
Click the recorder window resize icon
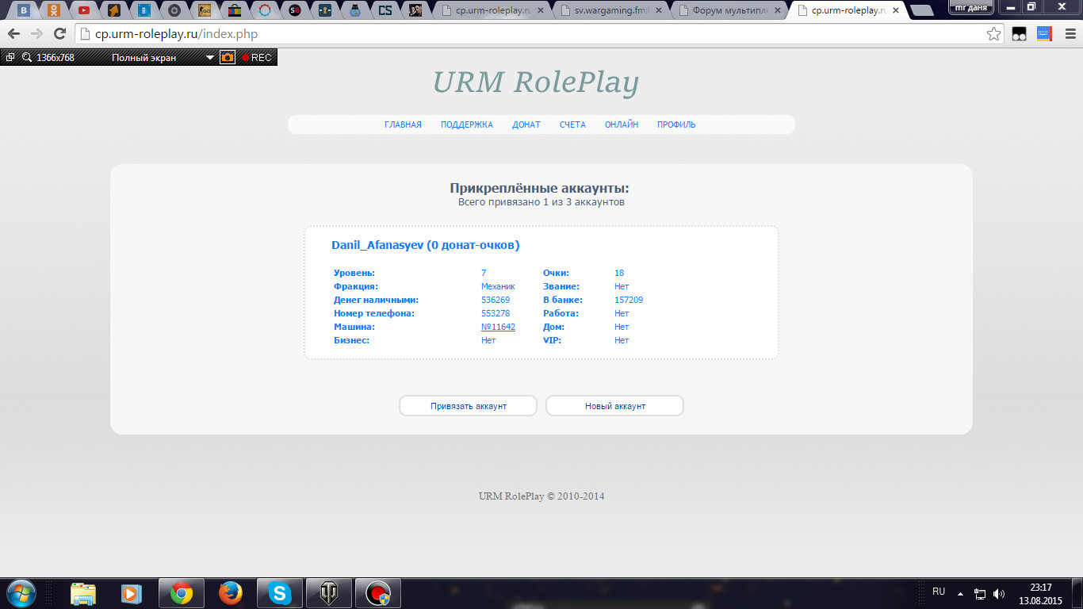point(10,57)
